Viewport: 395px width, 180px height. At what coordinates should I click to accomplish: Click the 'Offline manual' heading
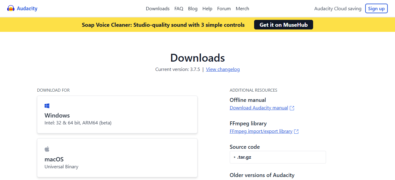coord(248,100)
